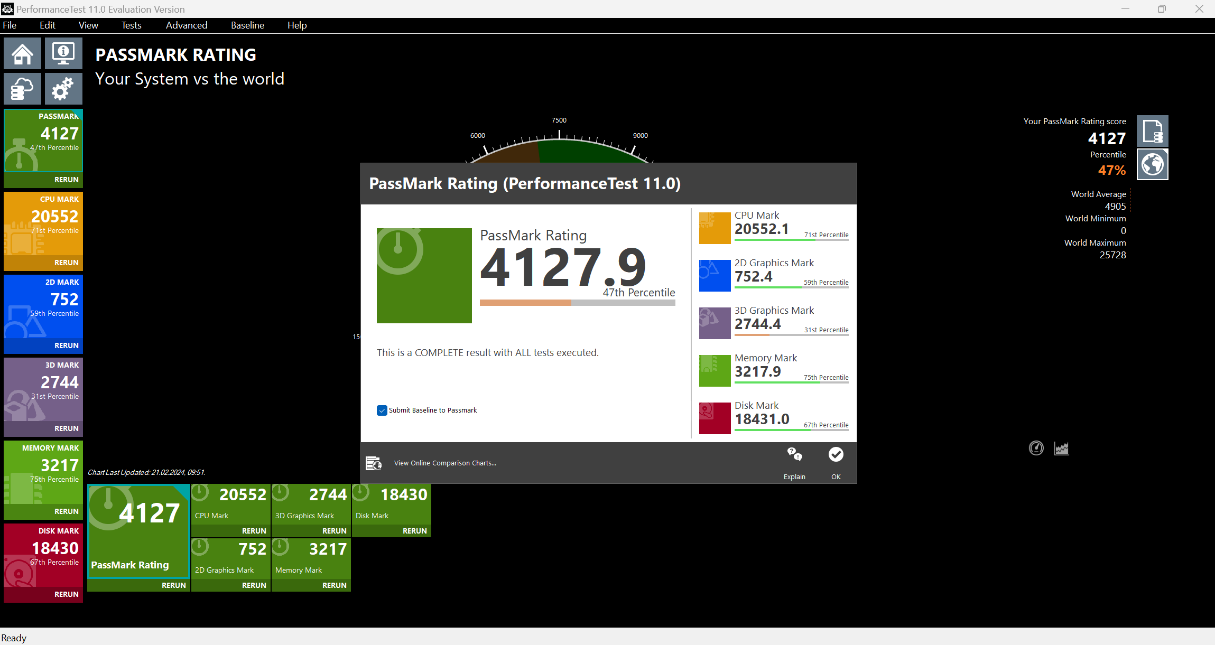This screenshot has width=1215, height=645.
Task: Click the save results document icon
Action: tap(1152, 131)
